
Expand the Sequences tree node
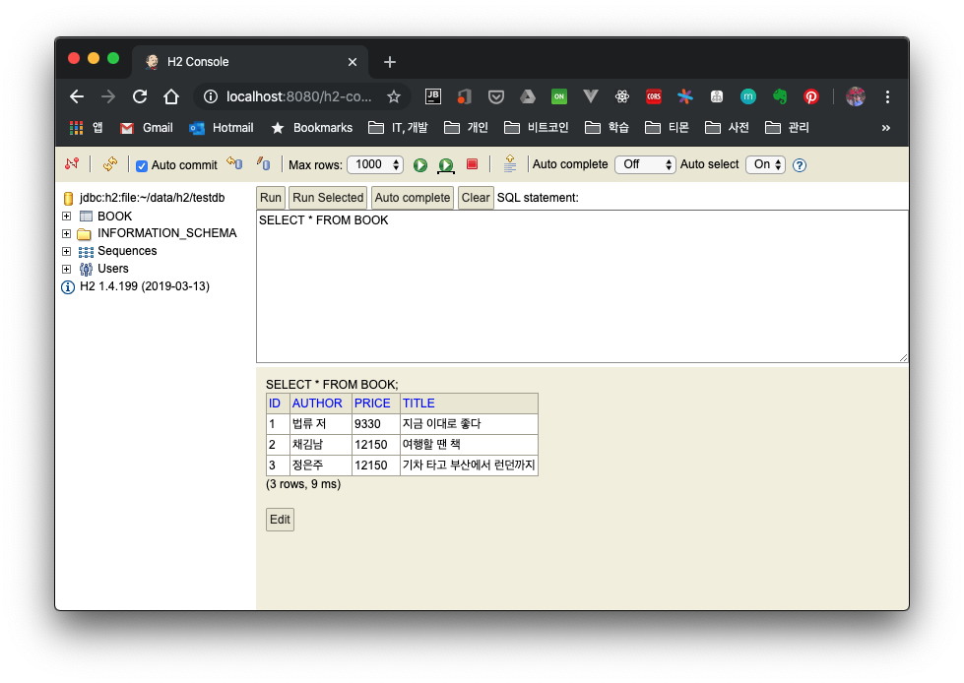tap(66, 252)
